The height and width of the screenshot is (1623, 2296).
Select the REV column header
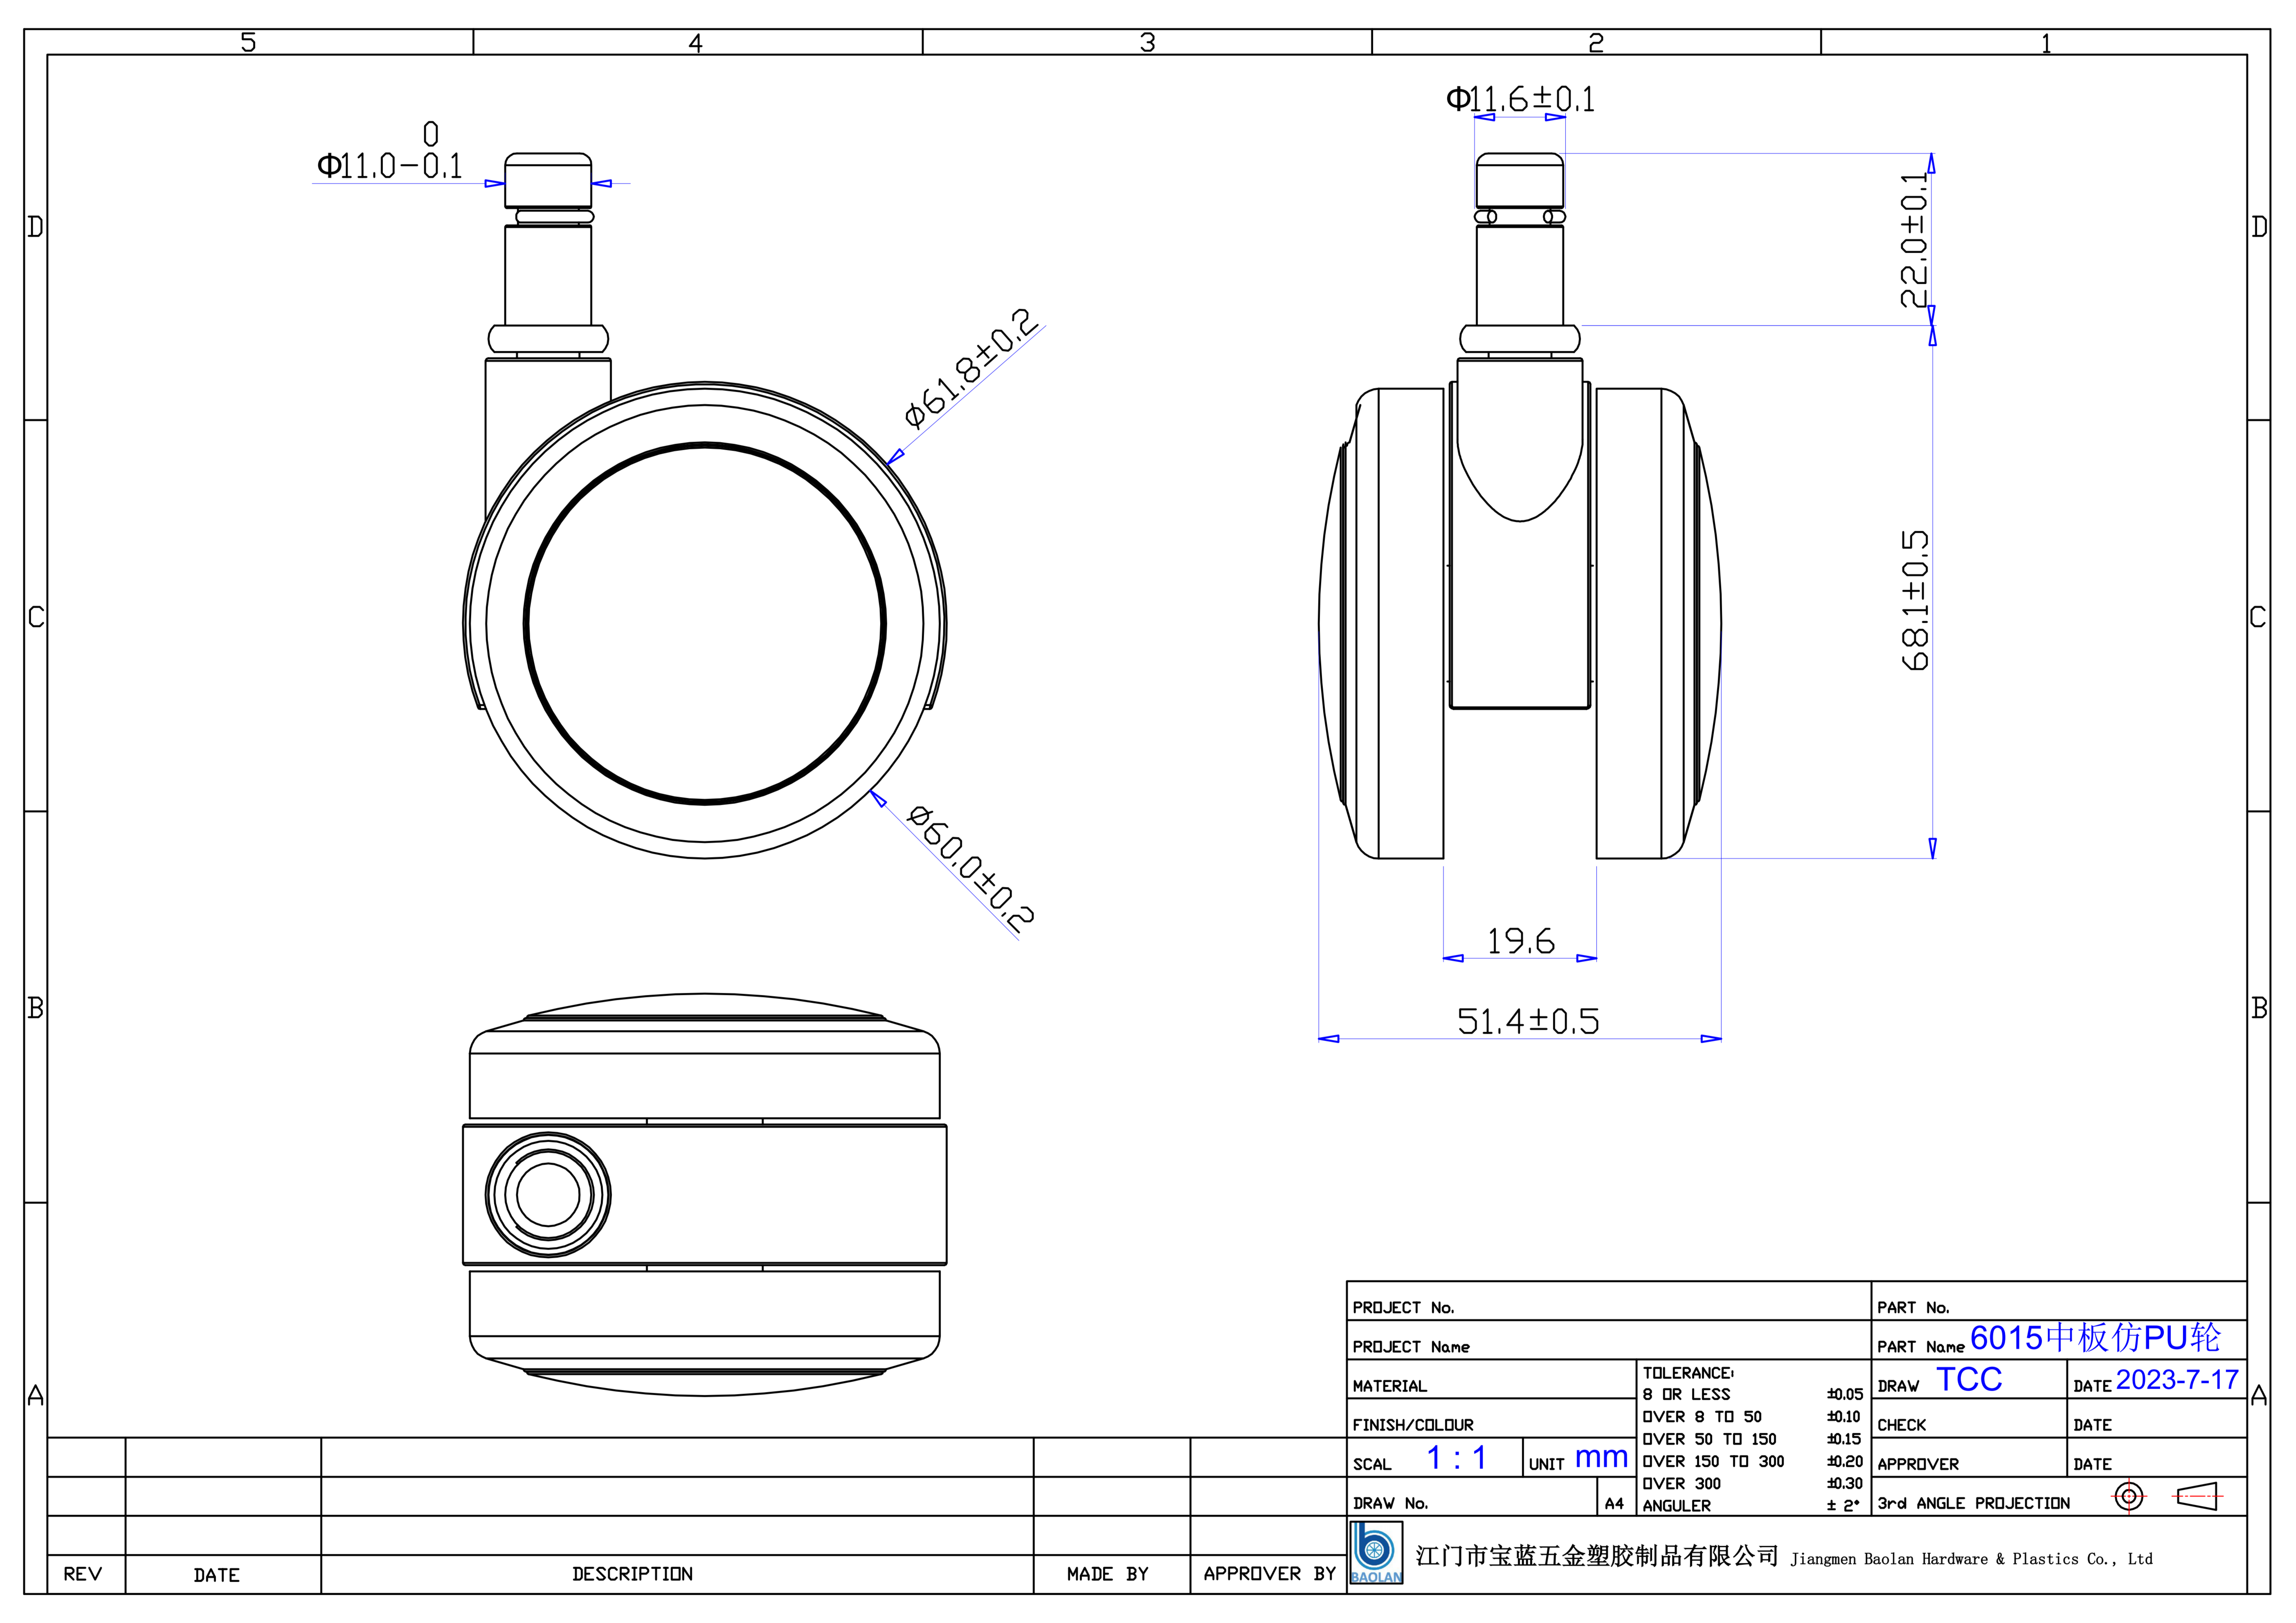pyautogui.click(x=83, y=1574)
